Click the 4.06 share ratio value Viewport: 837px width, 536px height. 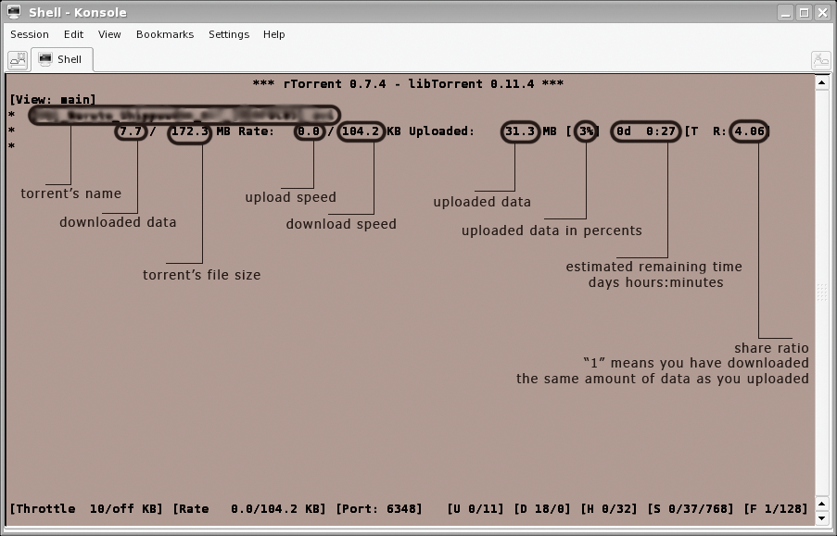(x=750, y=131)
